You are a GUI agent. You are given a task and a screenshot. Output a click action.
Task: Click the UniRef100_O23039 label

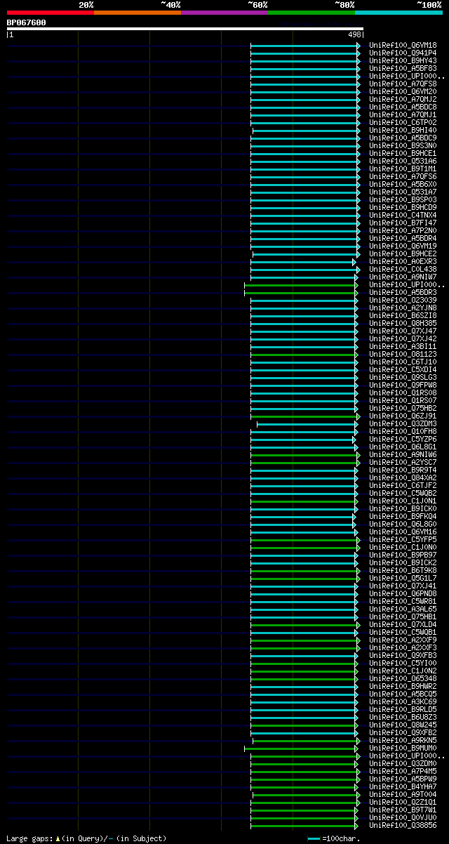pyautogui.click(x=403, y=300)
